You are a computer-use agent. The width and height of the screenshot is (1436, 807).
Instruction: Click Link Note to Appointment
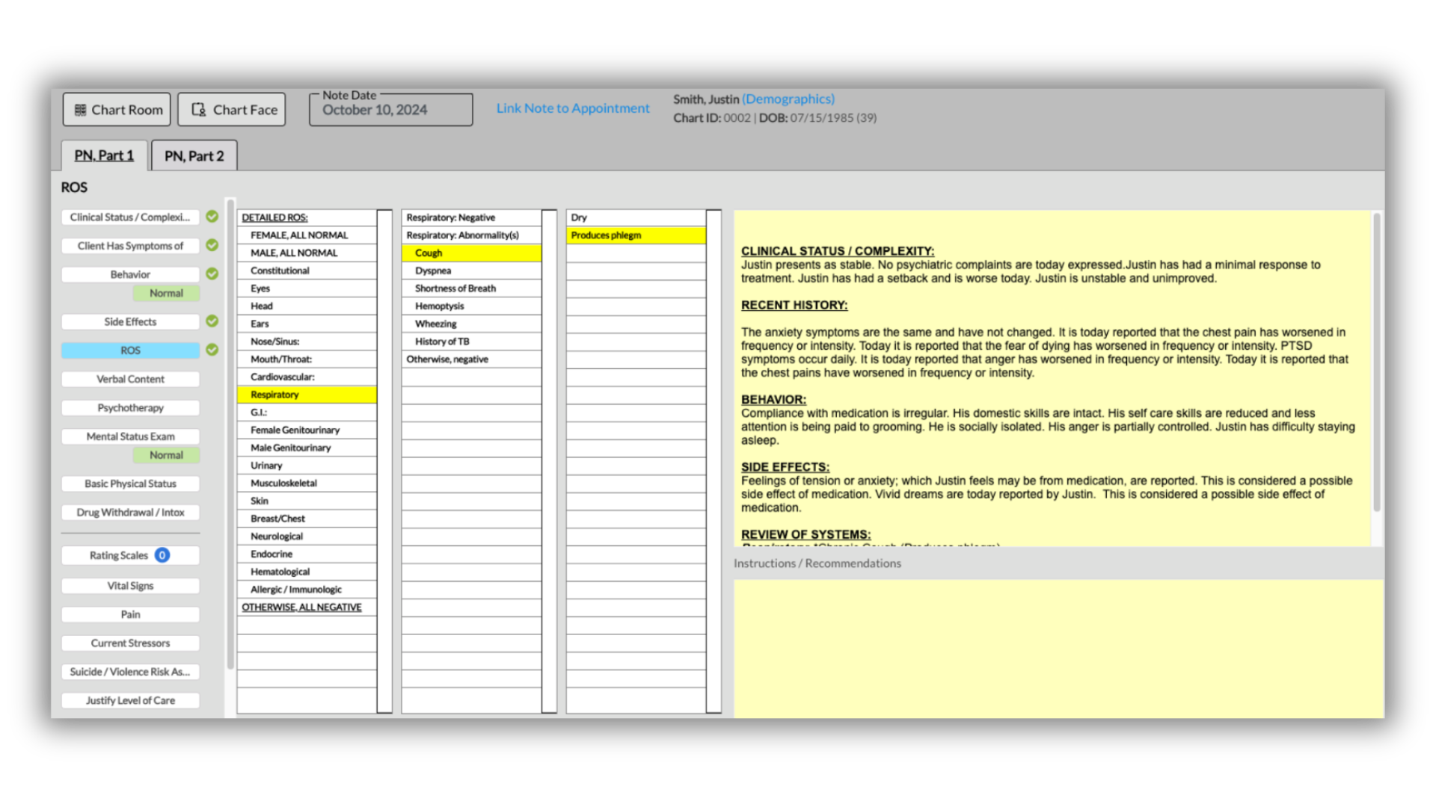click(573, 108)
